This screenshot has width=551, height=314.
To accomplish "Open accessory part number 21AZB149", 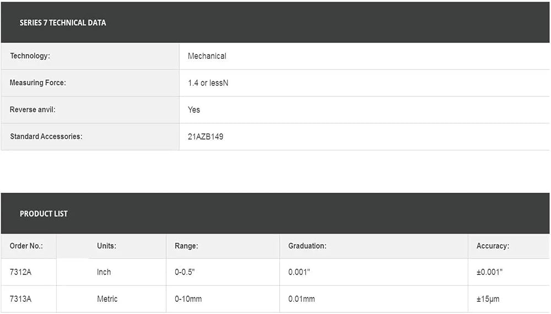I will [205, 137].
